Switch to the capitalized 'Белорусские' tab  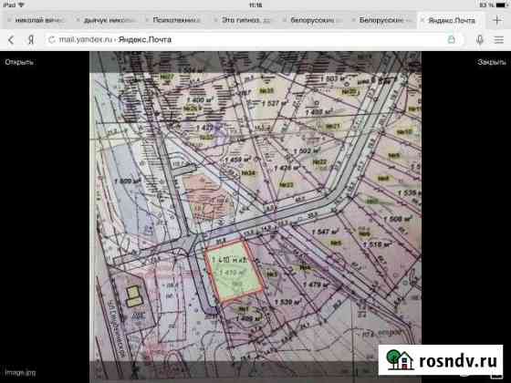point(382,20)
